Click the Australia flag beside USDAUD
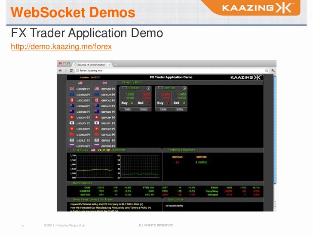This screenshot has height=235, width=313. [x=72, y=106]
